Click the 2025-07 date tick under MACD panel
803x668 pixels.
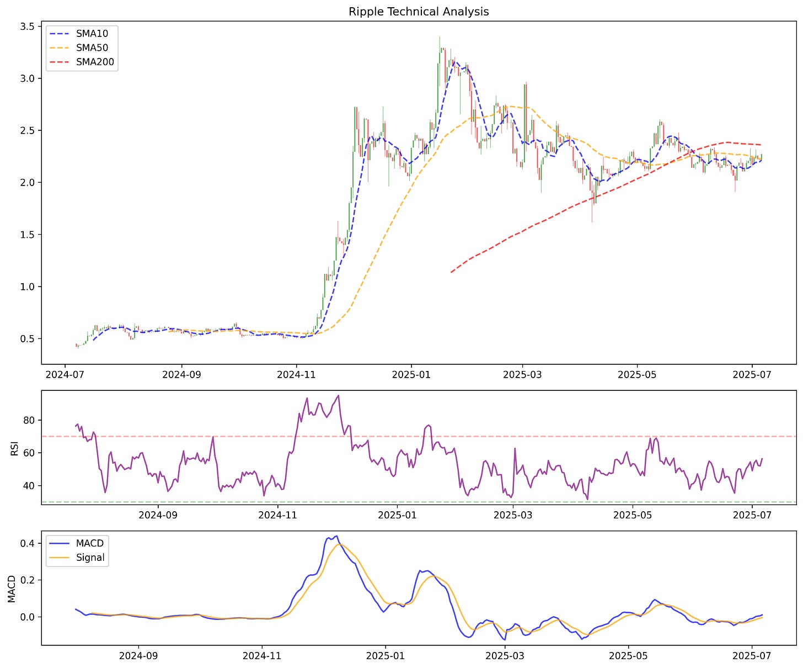pos(753,655)
